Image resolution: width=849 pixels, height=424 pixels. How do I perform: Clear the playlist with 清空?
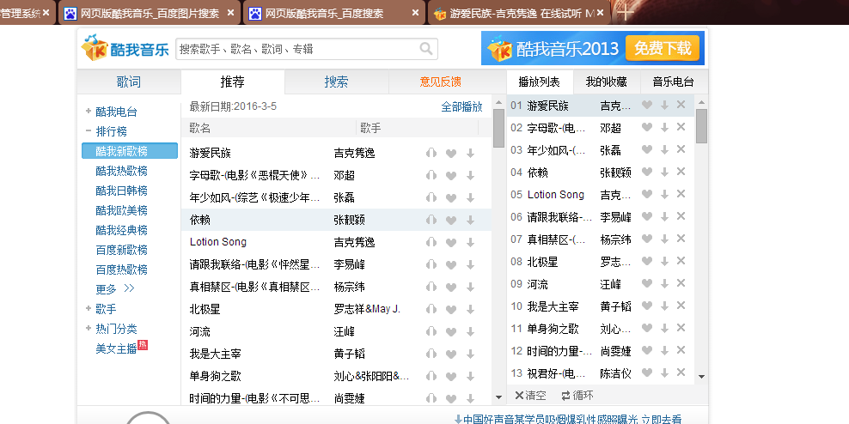click(531, 396)
